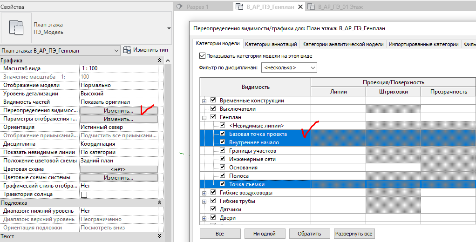Click the Edit Type icon (Изменить тип)
Image resolution: width=476 pixels, height=242 pixels.
(x=127, y=50)
